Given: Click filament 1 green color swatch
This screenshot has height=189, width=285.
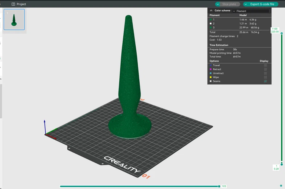Looking at the screenshot, I should (x=211, y=19).
